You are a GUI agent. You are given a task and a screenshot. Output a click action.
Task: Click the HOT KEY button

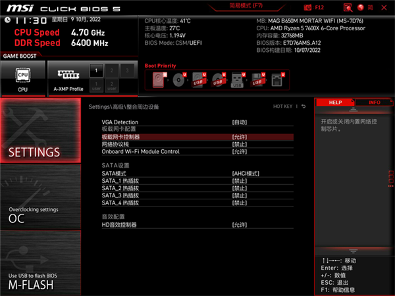click(x=282, y=106)
